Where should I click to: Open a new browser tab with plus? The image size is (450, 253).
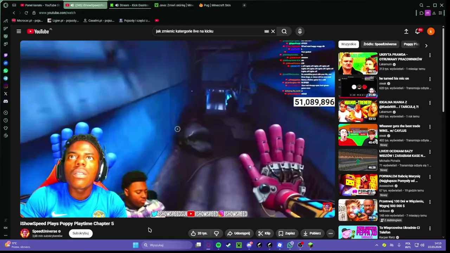pyautogui.click(x=244, y=5)
